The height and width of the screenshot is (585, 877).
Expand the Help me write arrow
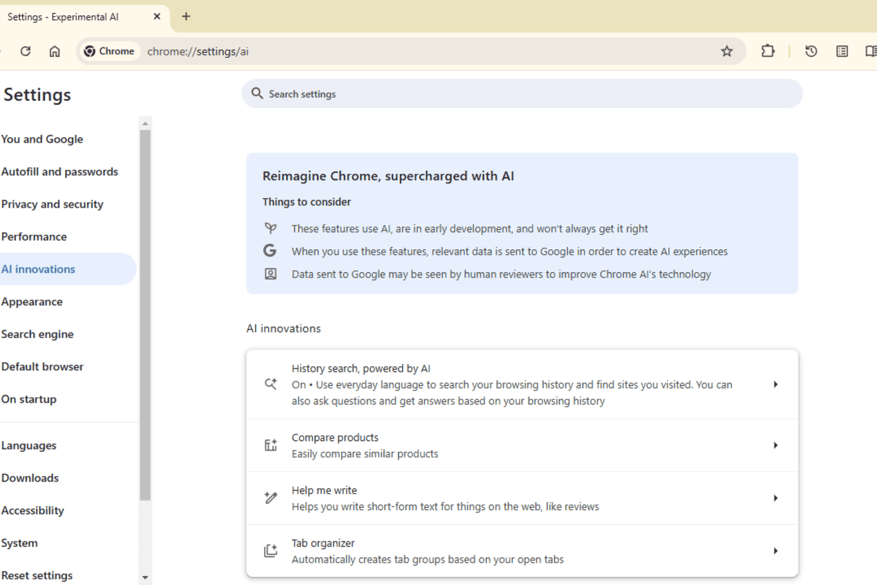[x=775, y=498]
